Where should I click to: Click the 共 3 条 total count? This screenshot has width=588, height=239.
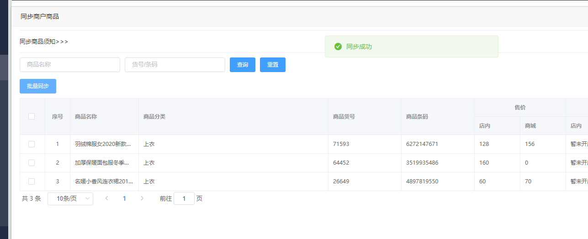(32, 199)
